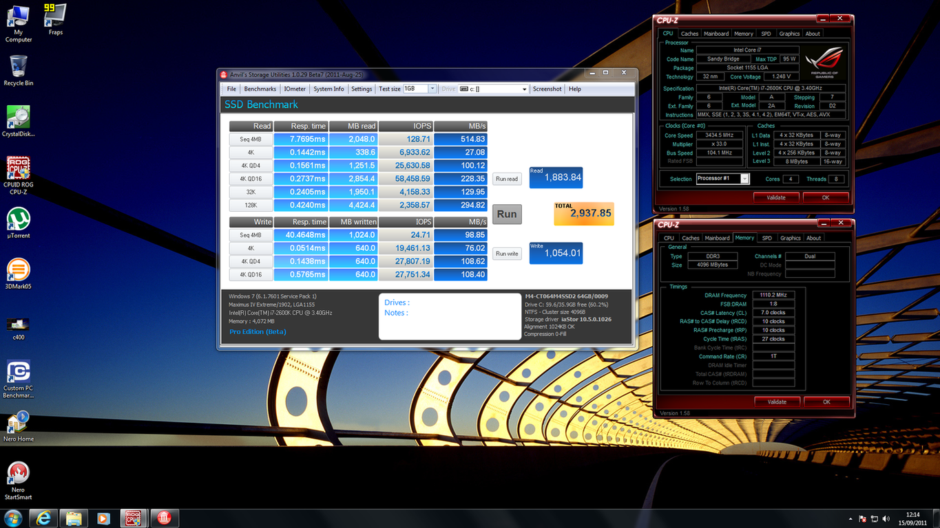Launch Custom PC Benchmark desktop shortcut
This screenshot has height=528, width=940.
tap(19, 379)
